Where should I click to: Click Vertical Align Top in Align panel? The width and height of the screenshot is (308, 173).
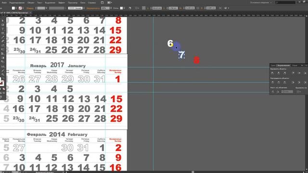293,73
